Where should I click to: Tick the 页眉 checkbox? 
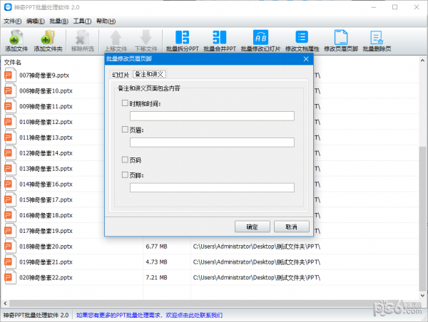click(126, 130)
